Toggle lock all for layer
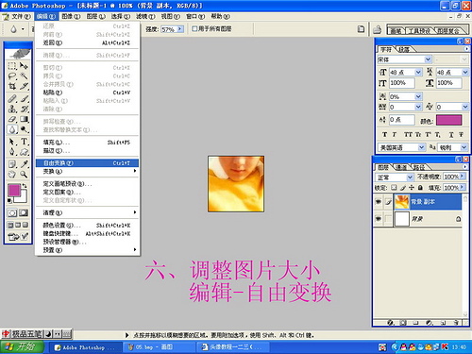This screenshot has height=354, width=472. click(x=420, y=188)
